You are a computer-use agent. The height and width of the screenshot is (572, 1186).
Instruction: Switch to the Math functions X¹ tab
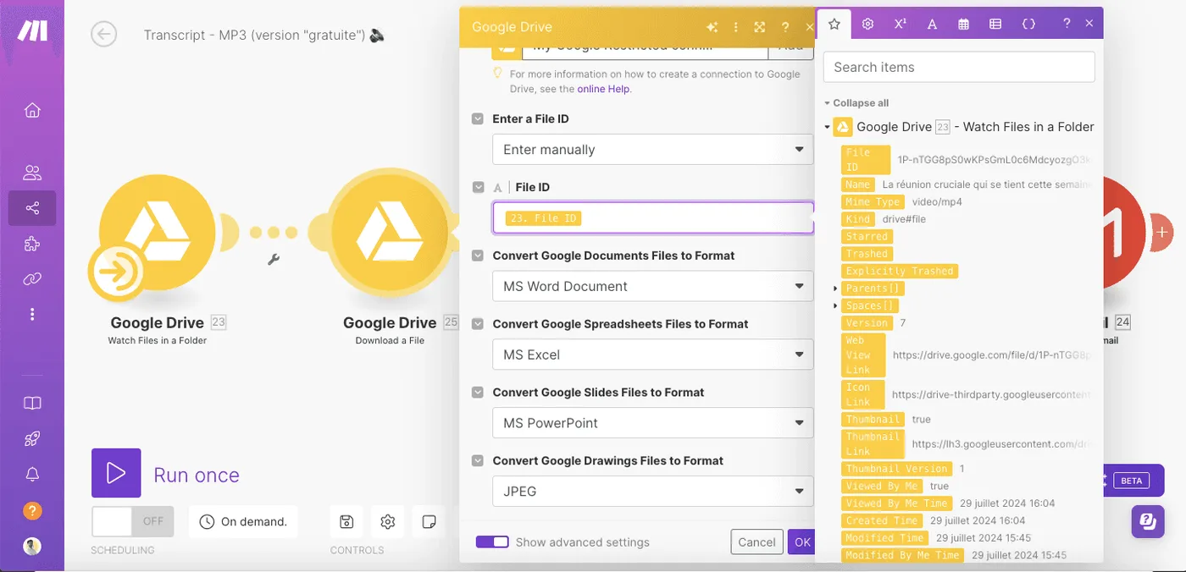900,24
